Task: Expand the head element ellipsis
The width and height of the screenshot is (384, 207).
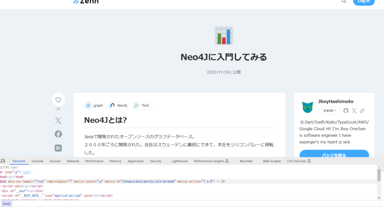Action: click(x=10, y=177)
